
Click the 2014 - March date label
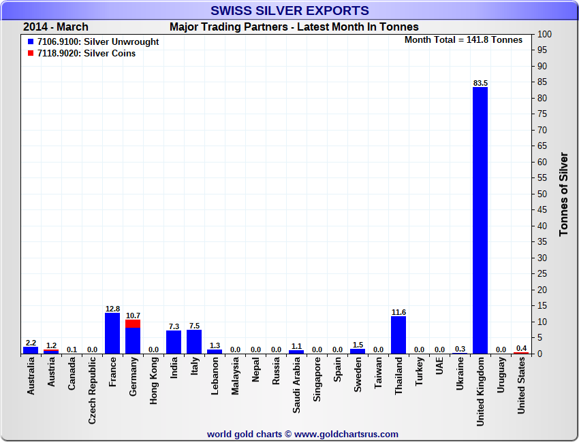pos(56,27)
